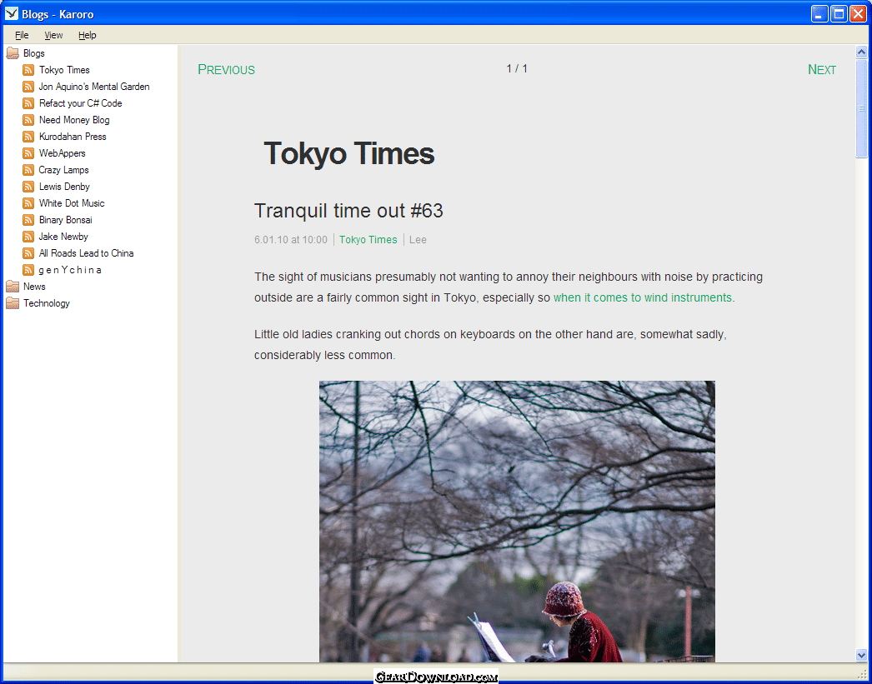Screen dimensions: 872x684
Task: Select the Technology folder label
Action: click(47, 303)
